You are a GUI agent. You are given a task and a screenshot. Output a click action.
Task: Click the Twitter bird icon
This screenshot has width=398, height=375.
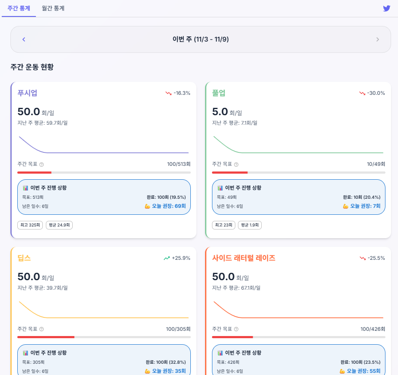pos(386,8)
